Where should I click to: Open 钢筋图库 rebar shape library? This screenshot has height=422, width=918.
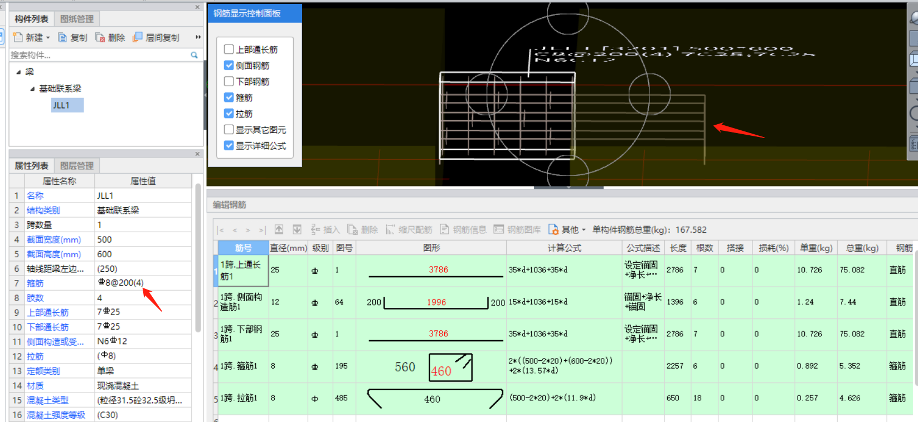pyautogui.click(x=517, y=229)
